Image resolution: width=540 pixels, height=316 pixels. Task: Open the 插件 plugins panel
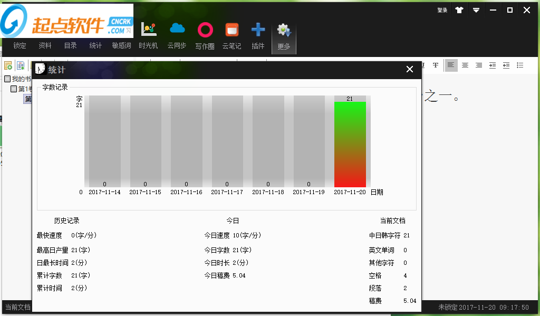point(258,36)
